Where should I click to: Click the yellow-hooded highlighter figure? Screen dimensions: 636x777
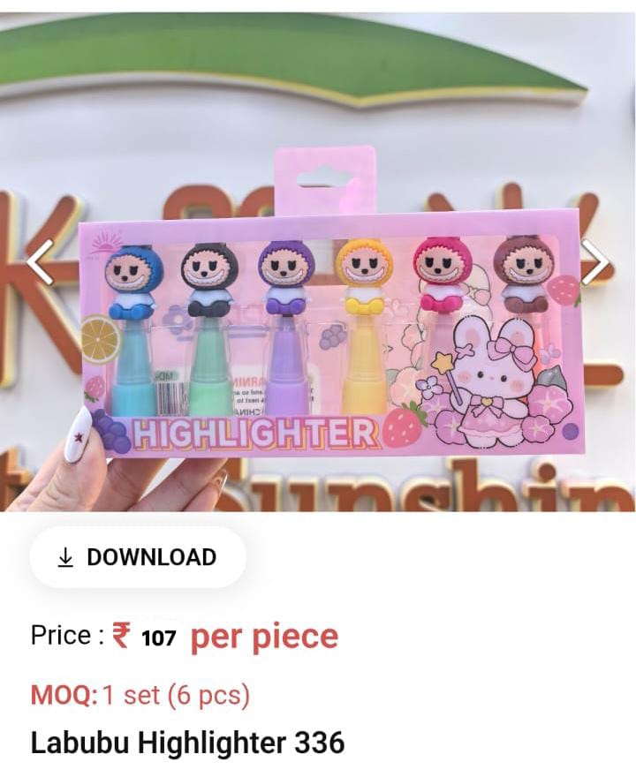(x=364, y=276)
